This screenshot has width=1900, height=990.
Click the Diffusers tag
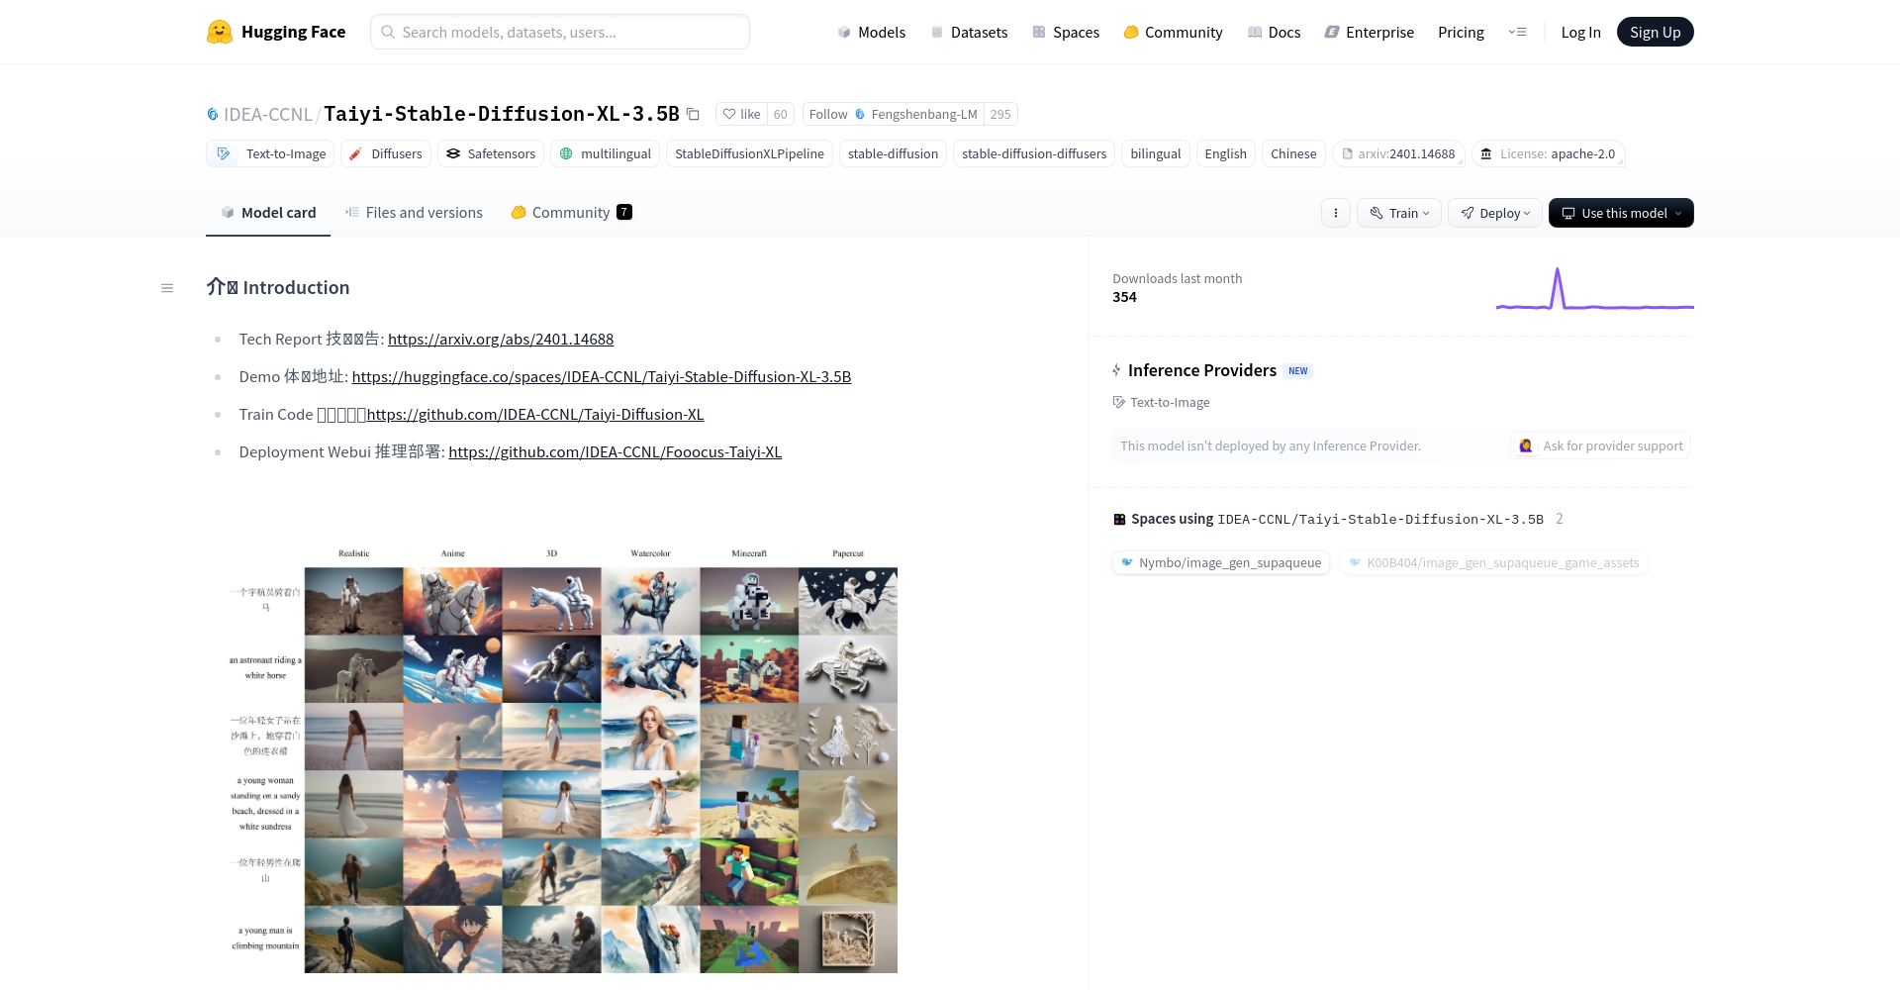(385, 153)
